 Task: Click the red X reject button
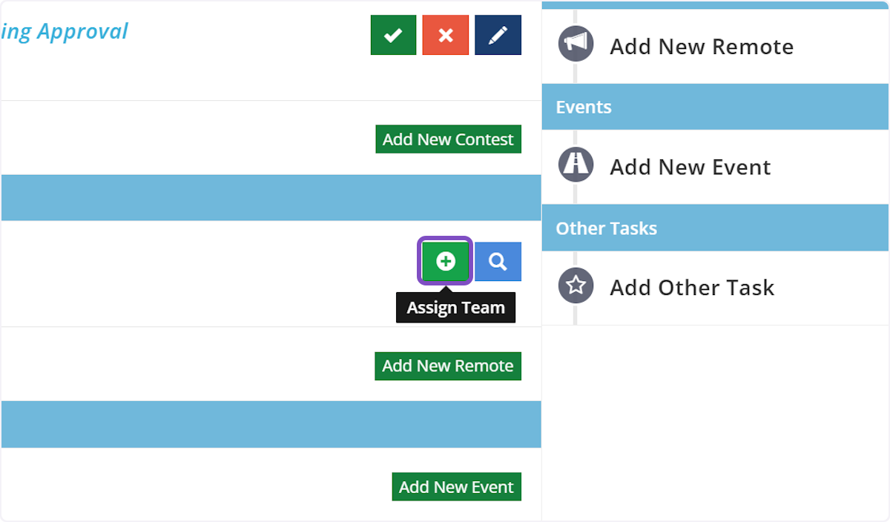point(445,35)
